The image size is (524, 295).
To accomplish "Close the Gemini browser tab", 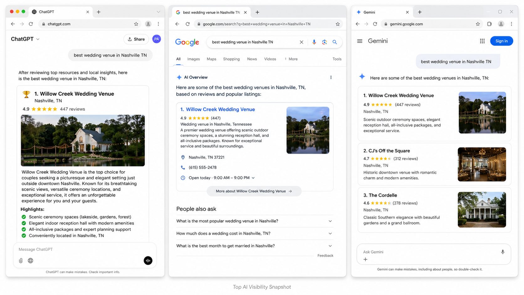I will pos(407,12).
